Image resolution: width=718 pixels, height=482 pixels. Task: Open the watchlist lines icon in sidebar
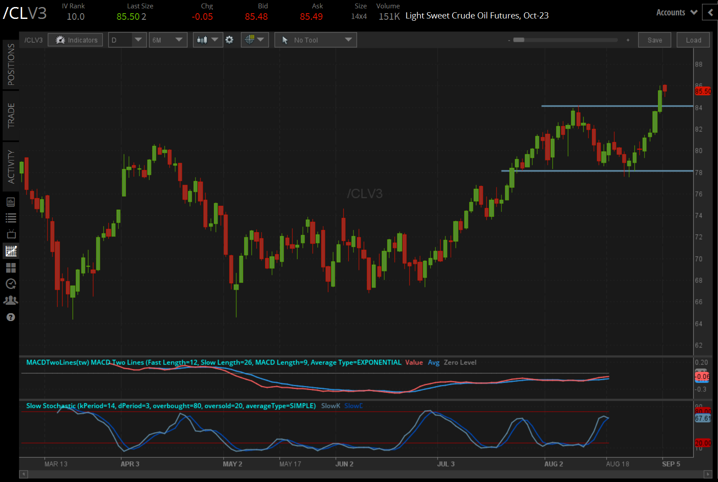click(11, 218)
